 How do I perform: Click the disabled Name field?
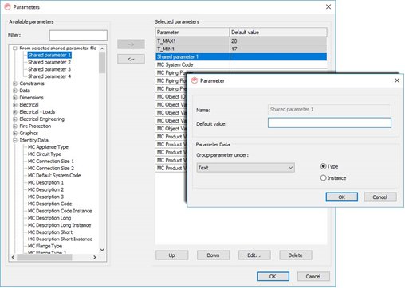[329, 109]
